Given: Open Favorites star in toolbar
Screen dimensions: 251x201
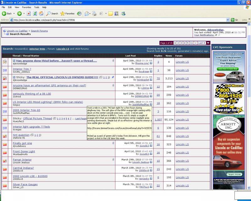Looking at the screenshot, I should click(x=67, y=14).
